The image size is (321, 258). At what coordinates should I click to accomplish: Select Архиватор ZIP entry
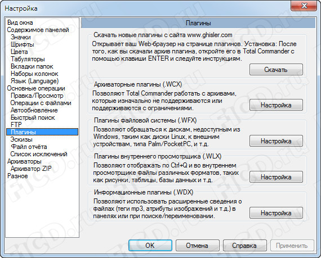[31, 169]
